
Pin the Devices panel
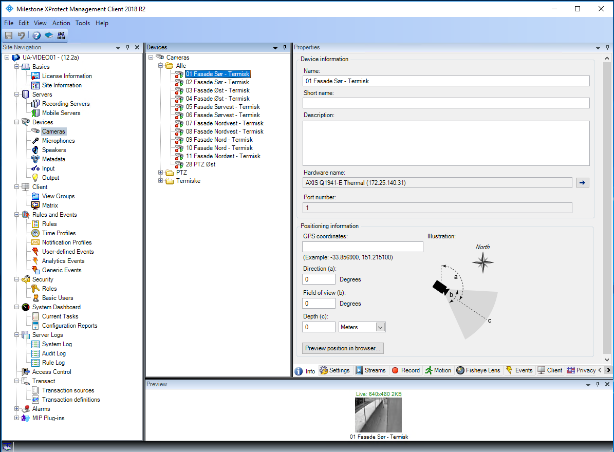[x=285, y=47]
